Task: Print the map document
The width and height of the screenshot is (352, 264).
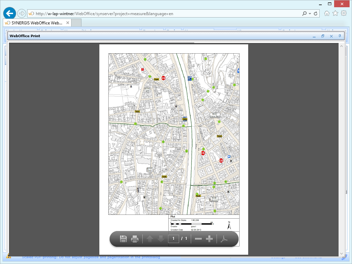Action: pyautogui.click(x=134, y=239)
